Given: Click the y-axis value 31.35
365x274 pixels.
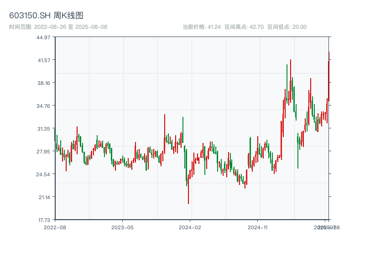Looking at the screenshot, I should point(44,129).
